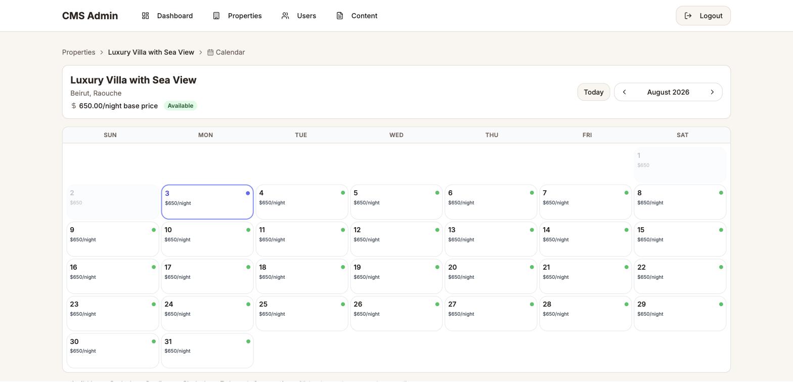Select the August 10 day cell

207,239
